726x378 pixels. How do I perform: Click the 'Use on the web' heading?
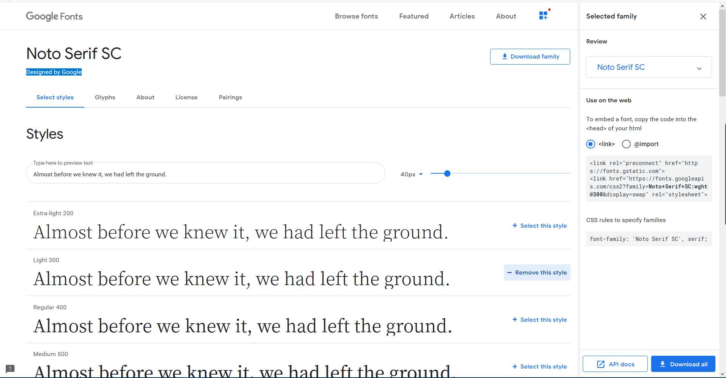(x=609, y=100)
